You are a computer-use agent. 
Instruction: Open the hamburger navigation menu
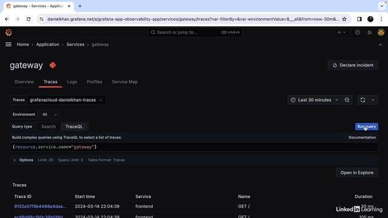[8, 44]
